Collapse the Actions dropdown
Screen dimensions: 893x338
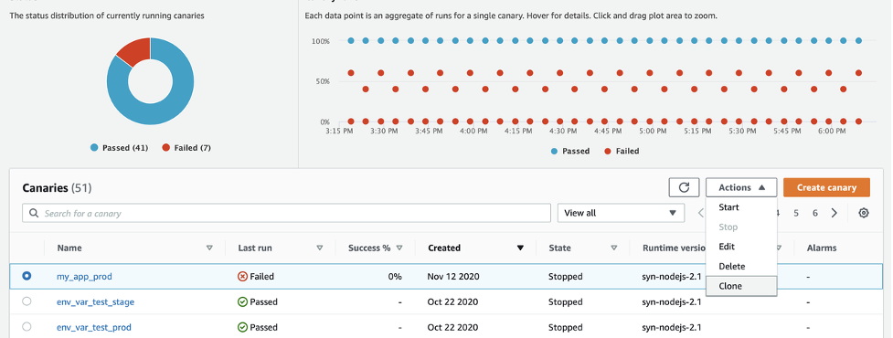[x=741, y=188]
